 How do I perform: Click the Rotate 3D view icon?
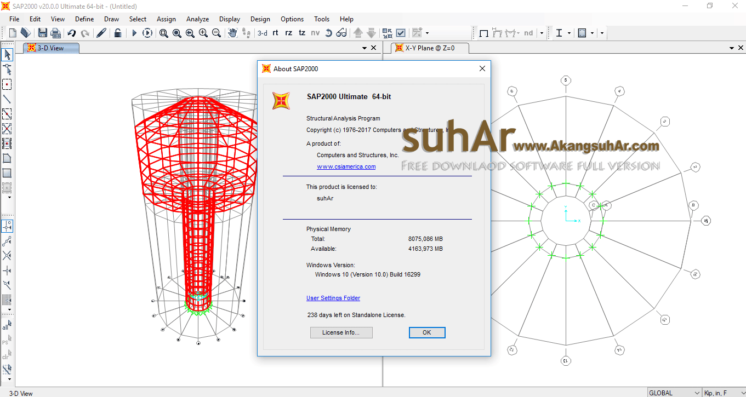tap(328, 33)
